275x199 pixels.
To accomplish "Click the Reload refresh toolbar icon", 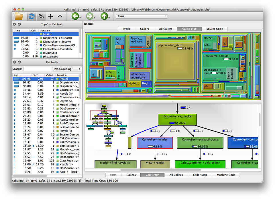I will [x=32, y=17].
